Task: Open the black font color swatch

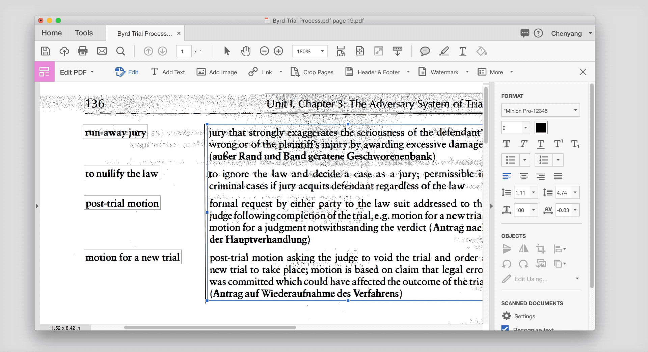Action: 541,128
